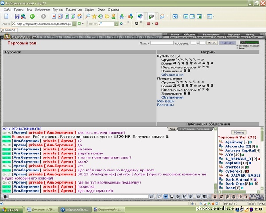Click the пуск Start button
This screenshot has height=213, width=266.
tap(11, 210)
